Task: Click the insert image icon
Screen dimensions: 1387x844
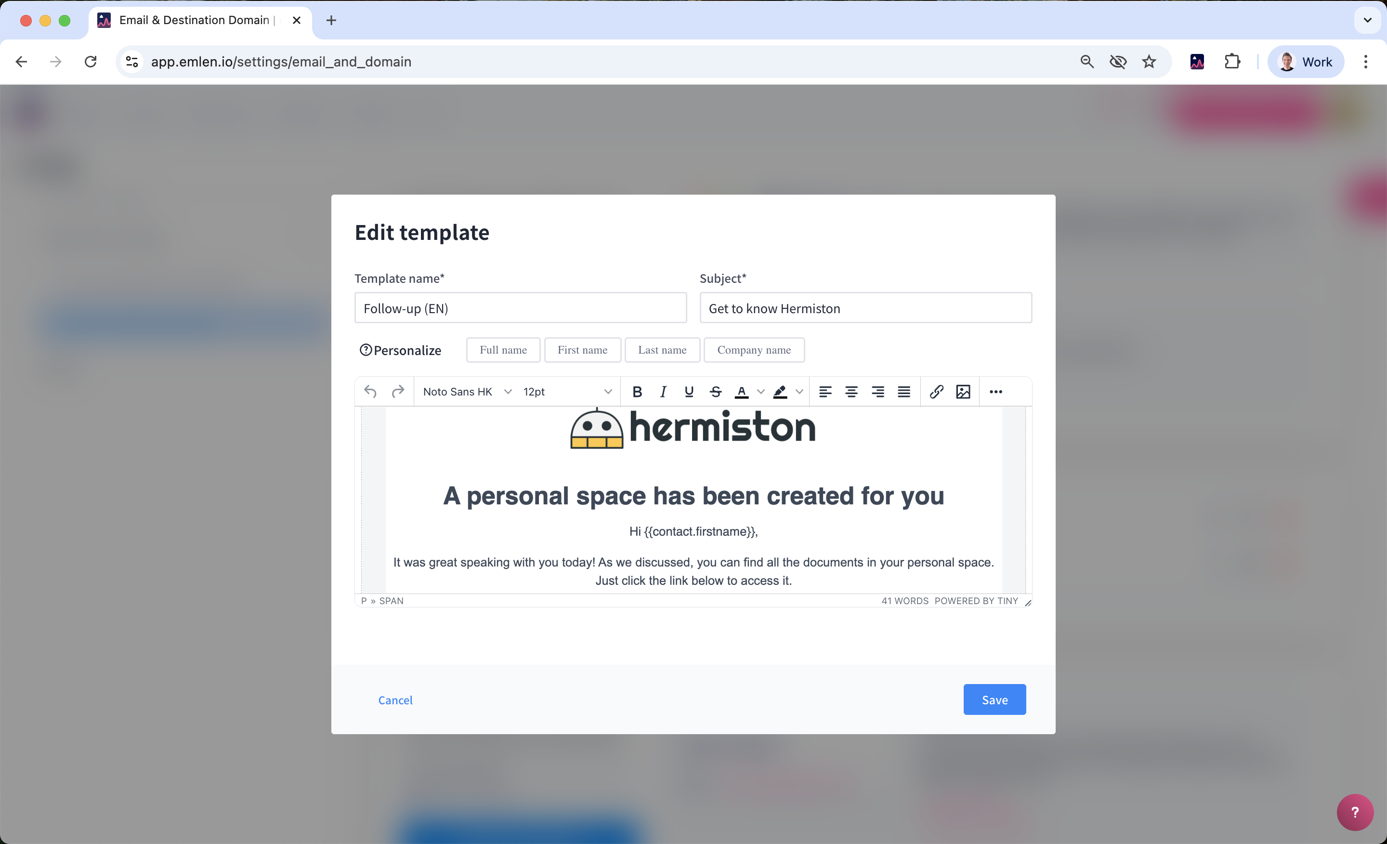Action: pyautogui.click(x=963, y=392)
